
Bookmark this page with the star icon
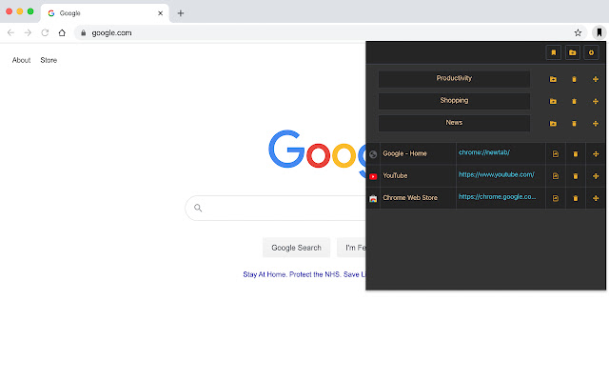[578, 32]
